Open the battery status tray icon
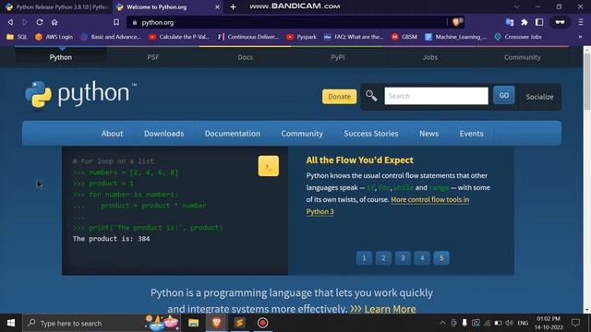Screen dimensions: 591x332 click(498, 323)
